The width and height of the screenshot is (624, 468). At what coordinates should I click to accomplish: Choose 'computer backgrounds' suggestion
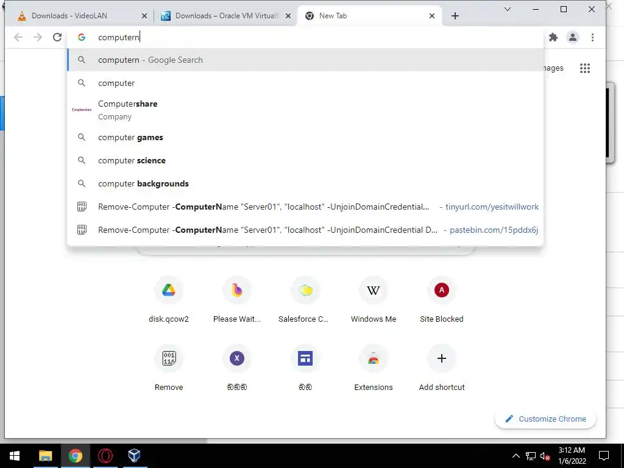tap(305, 183)
